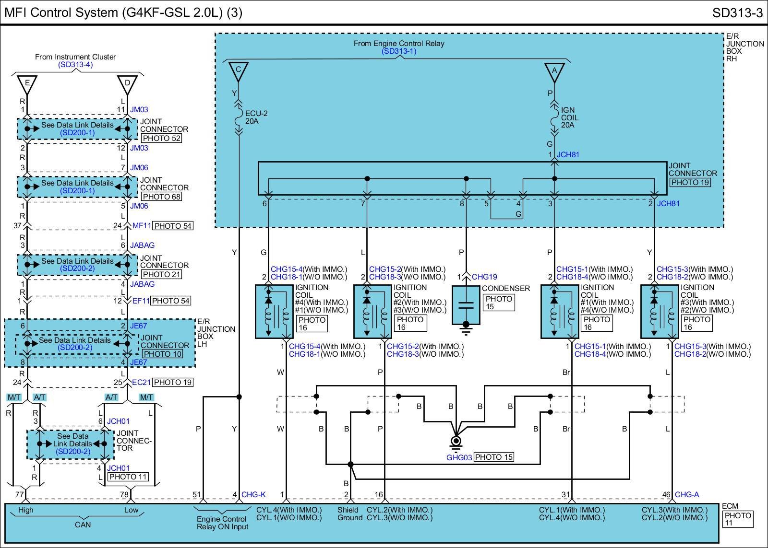
Task: Click the Engine Control Relay ON Input label
Action: 222,523
